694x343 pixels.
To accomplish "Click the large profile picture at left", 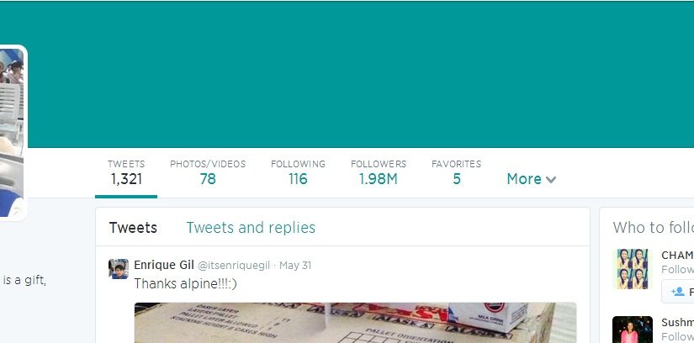I will click(12, 132).
